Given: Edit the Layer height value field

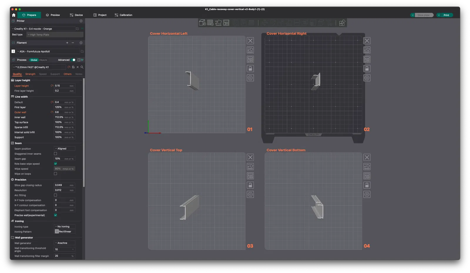Looking at the screenshot, I should tap(64, 86).
